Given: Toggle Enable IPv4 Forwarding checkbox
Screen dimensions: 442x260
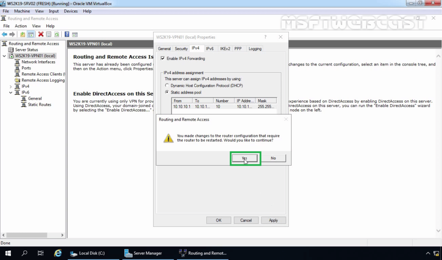Looking at the screenshot, I should tap(163, 58).
